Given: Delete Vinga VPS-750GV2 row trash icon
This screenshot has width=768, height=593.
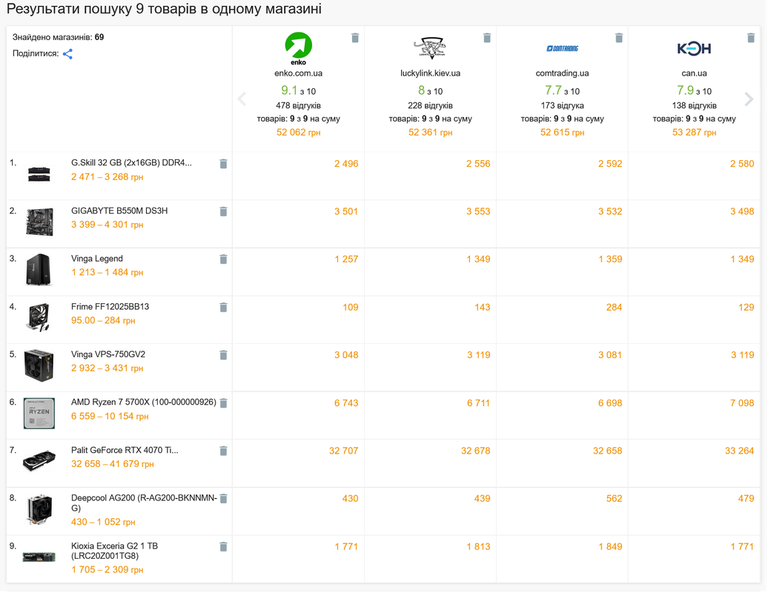Looking at the screenshot, I should [223, 355].
